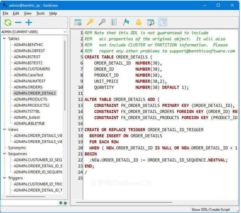Toggle the Show DDL script icon

163,22
